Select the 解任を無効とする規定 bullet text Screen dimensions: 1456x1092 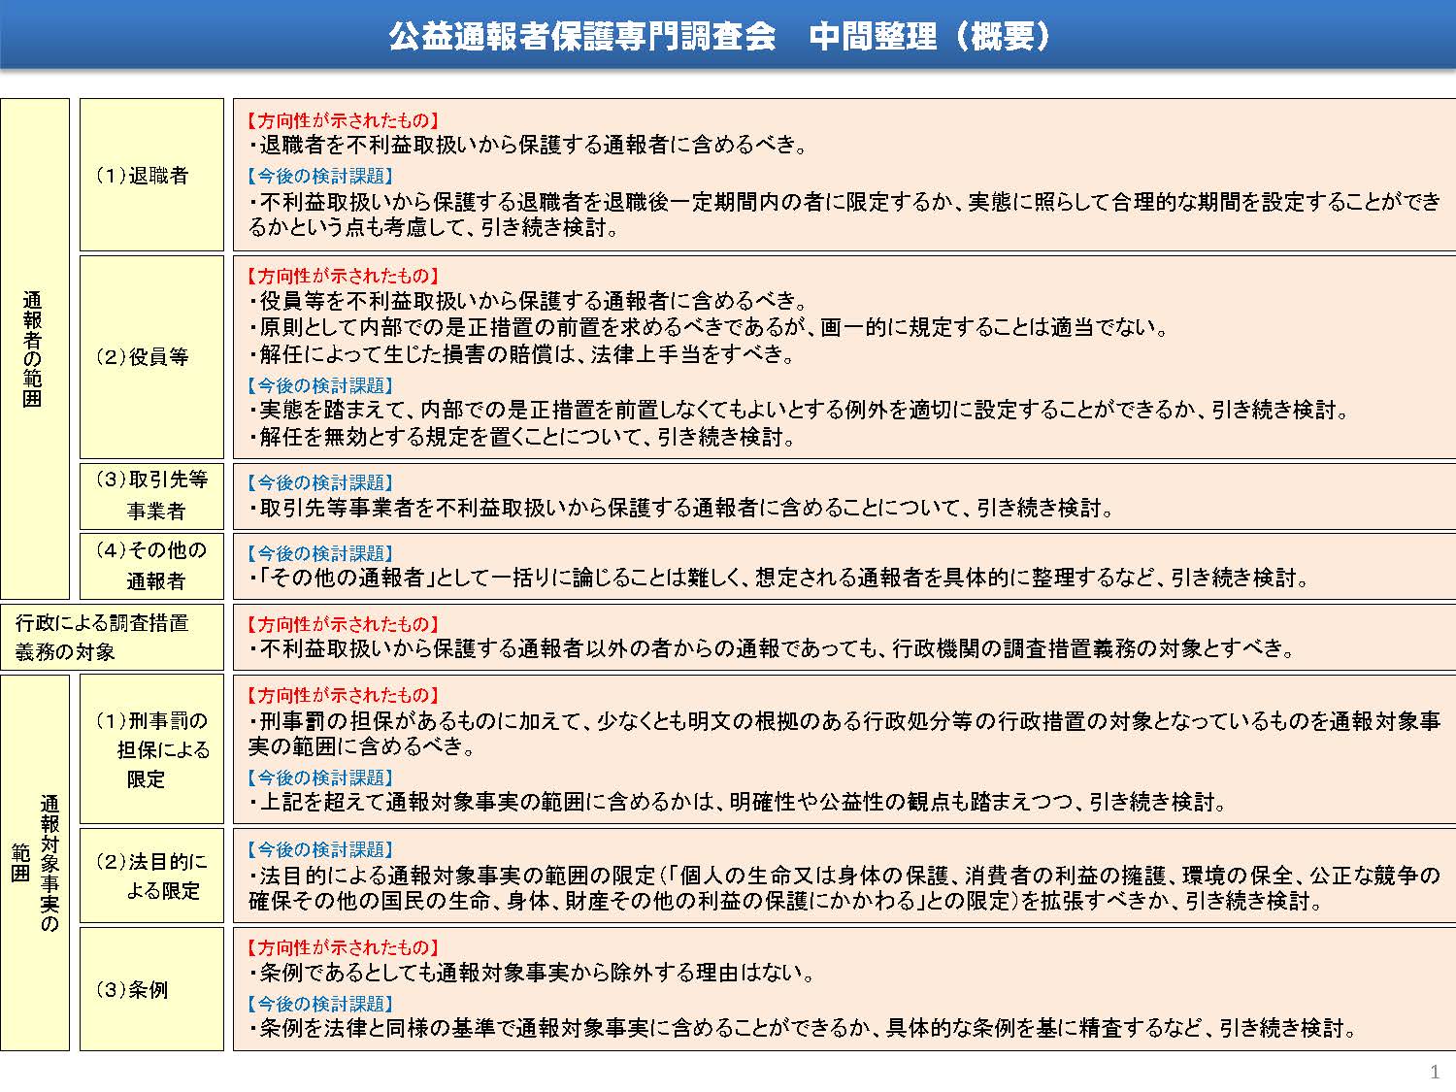point(524,436)
